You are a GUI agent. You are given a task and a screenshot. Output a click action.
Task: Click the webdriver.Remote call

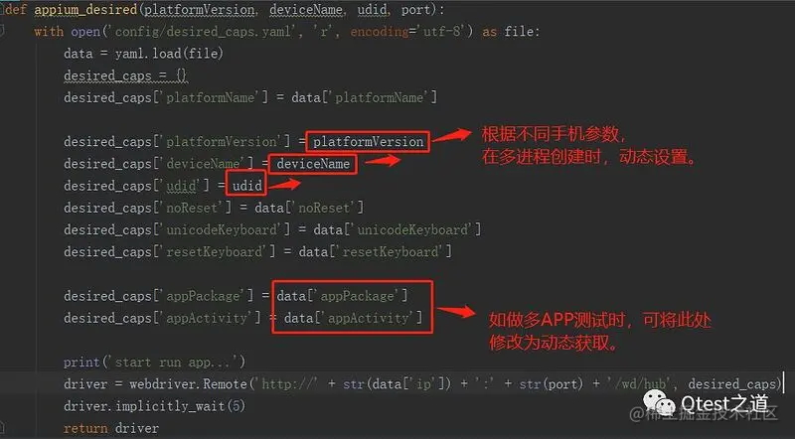pos(188,384)
